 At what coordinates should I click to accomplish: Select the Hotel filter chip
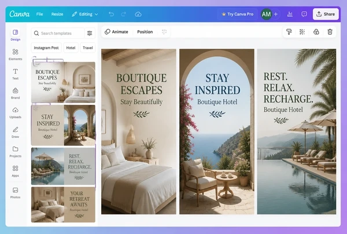point(71,48)
